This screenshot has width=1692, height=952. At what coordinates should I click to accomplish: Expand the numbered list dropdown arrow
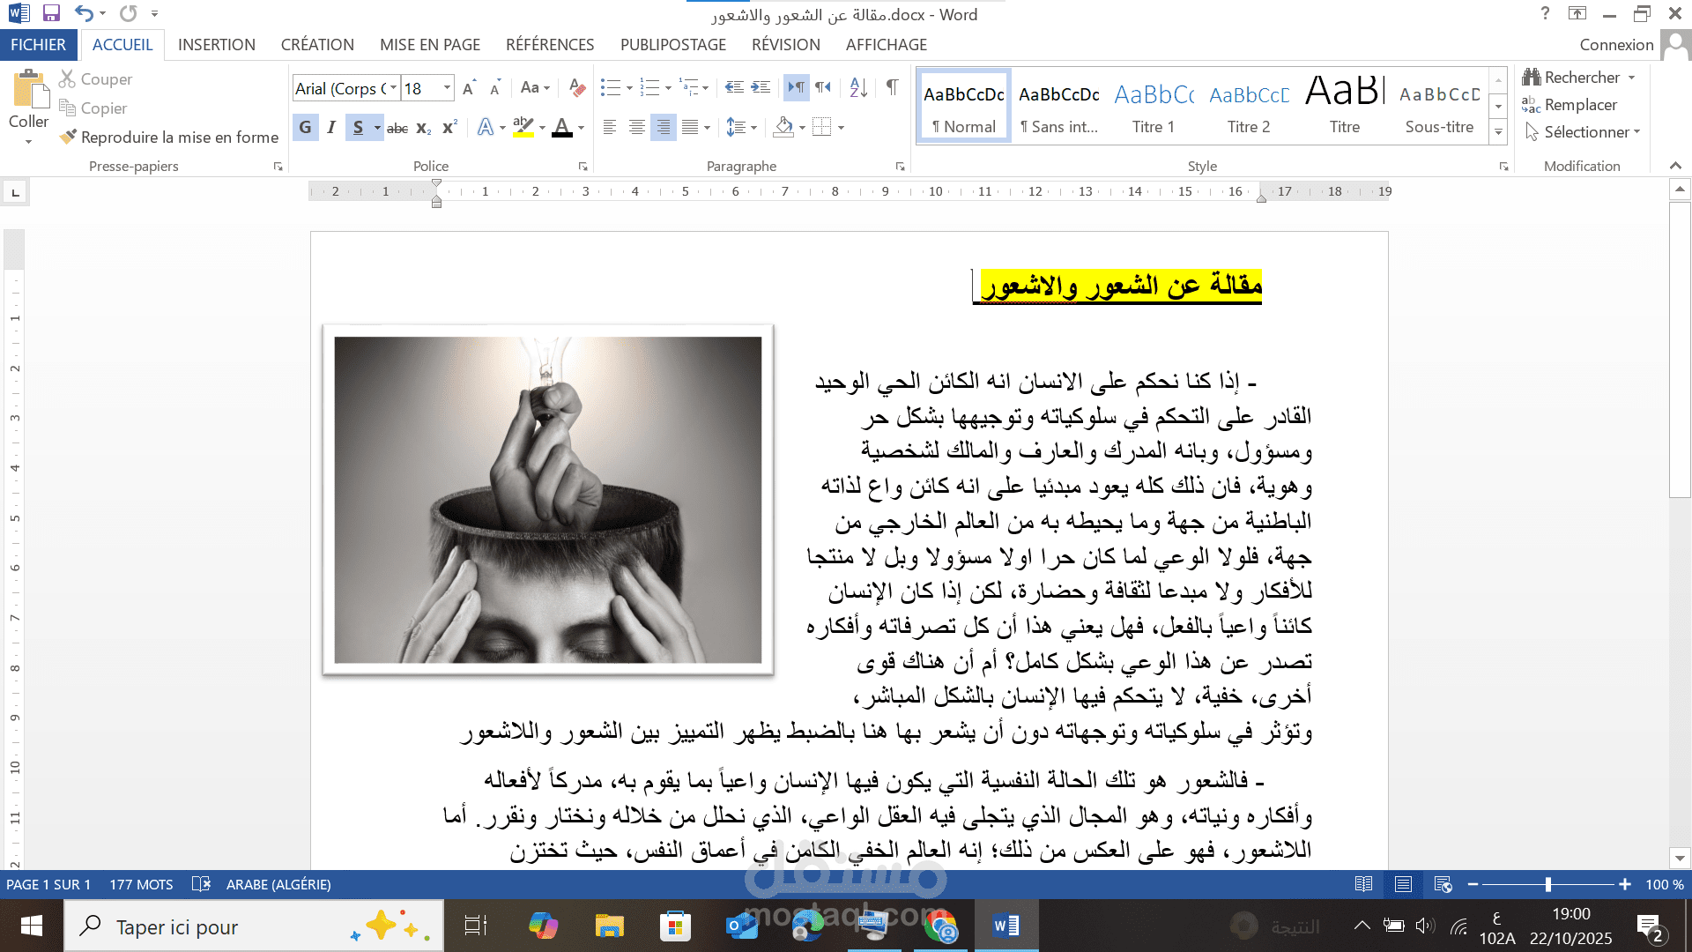(668, 88)
